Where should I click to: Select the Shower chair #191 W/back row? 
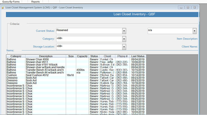(x=76, y=65)
